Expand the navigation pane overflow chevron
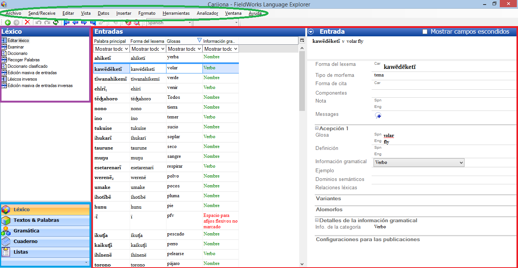 click(x=86, y=262)
